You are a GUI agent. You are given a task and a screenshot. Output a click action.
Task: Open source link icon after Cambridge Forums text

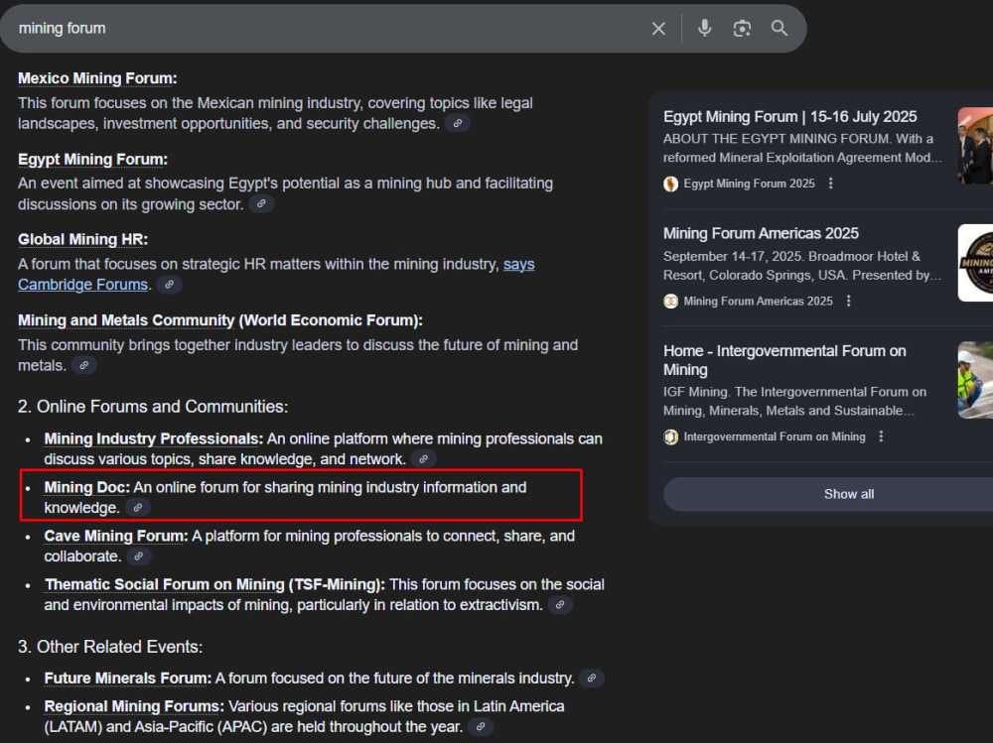click(169, 284)
